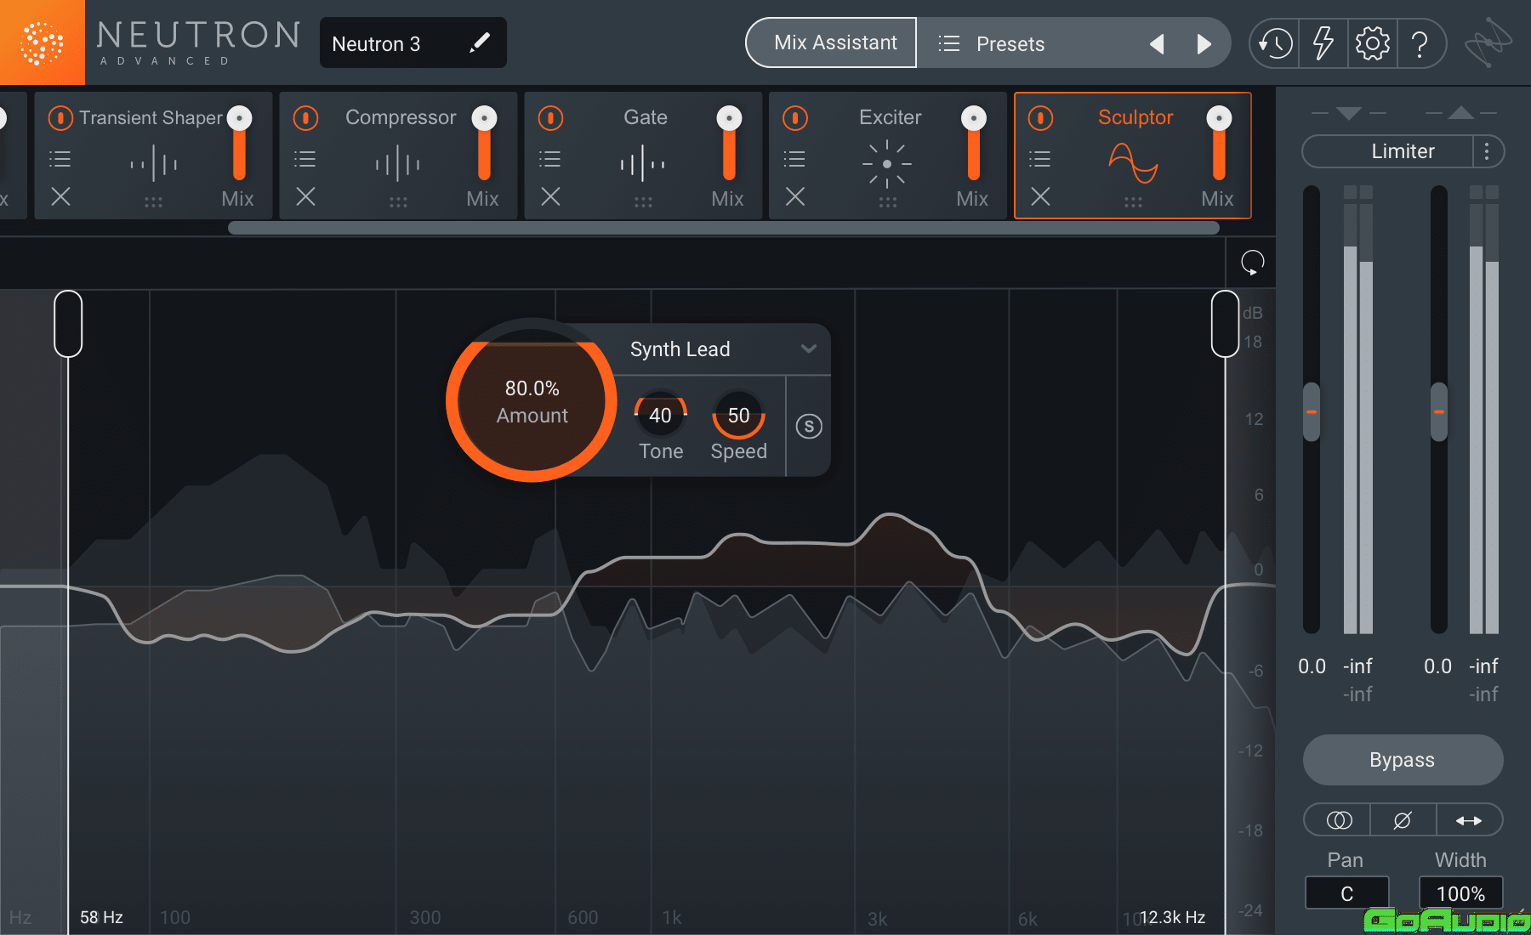Click the stereo channel link rings icon

click(1339, 820)
